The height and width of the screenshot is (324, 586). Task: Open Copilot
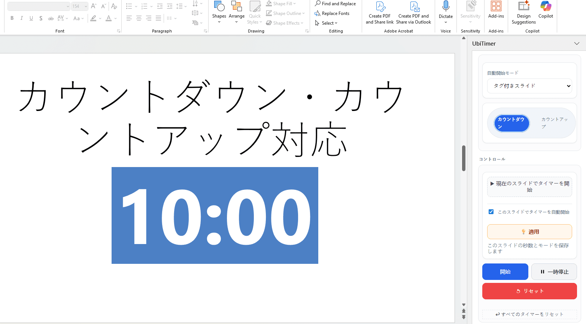coord(545,11)
